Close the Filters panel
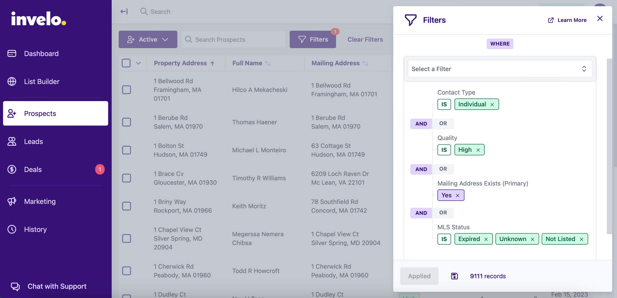Viewport: 617px width, 298px height. [600, 19]
